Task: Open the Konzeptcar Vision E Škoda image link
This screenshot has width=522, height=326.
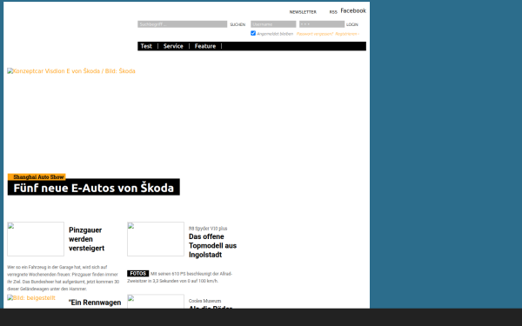Action: tap(71, 71)
